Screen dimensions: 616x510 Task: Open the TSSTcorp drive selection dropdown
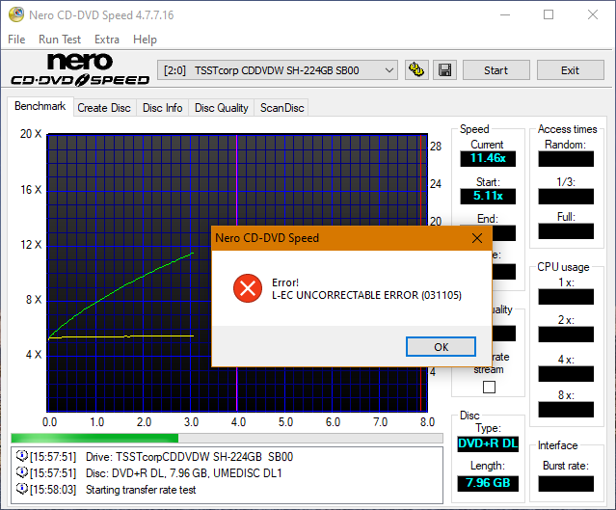click(x=278, y=70)
